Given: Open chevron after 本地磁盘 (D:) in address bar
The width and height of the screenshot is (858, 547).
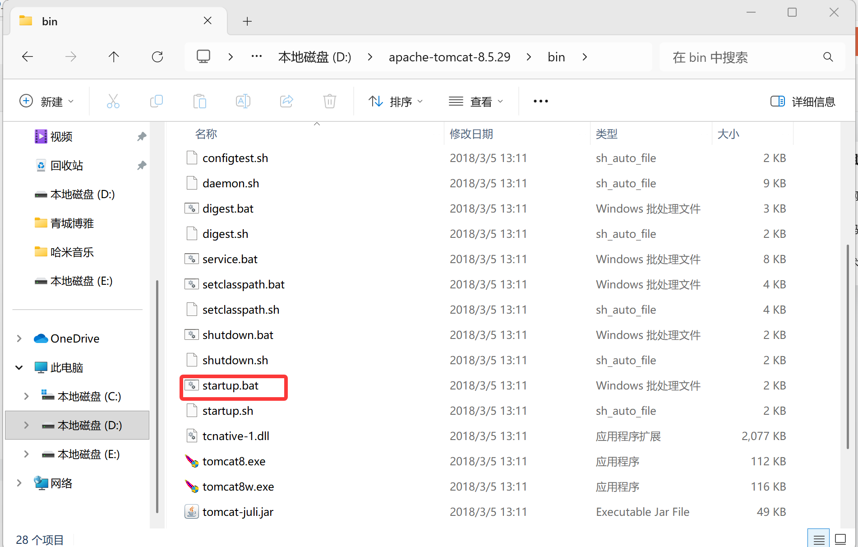Looking at the screenshot, I should (x=370, y=57).
